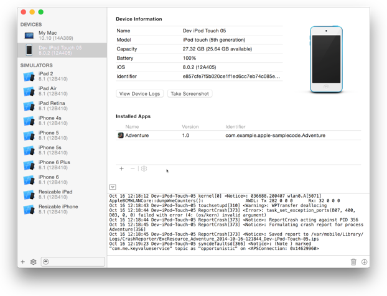Collapse the device console pane
The height and width of the screenshot is (296, 387).
[113, 187]
